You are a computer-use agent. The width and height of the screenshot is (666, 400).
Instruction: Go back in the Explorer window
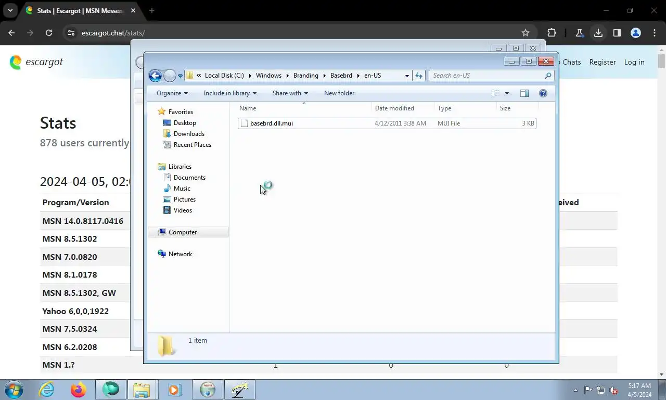pyautogui.click(x=155, y=76)
